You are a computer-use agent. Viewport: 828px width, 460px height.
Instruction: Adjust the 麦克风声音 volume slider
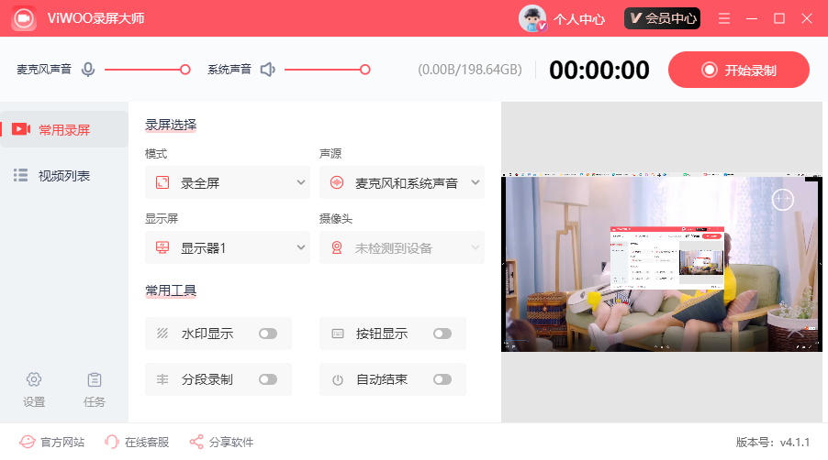147,70
